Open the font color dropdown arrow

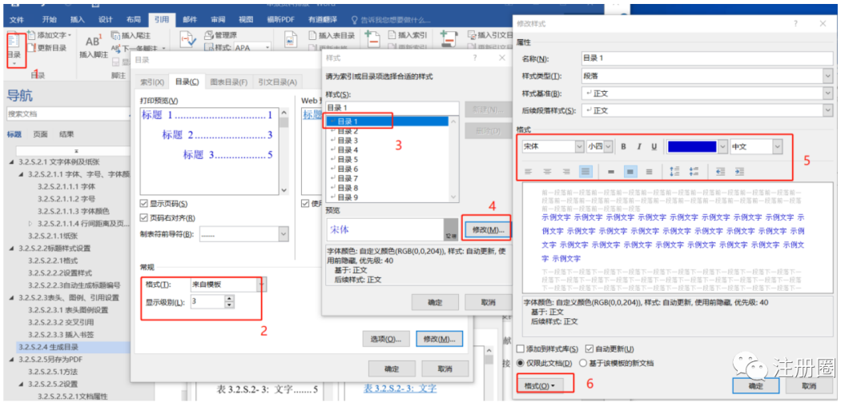pos(722,147)
